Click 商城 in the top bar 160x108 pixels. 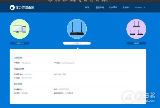86,1
